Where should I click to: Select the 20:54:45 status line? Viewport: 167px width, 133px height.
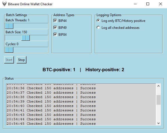(51, 124)
